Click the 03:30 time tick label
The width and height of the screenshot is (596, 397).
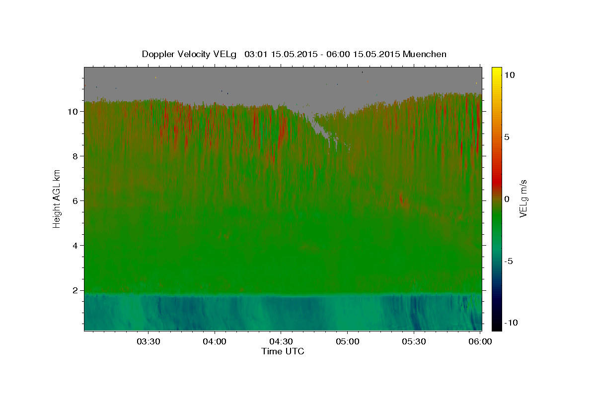[149, 342]
